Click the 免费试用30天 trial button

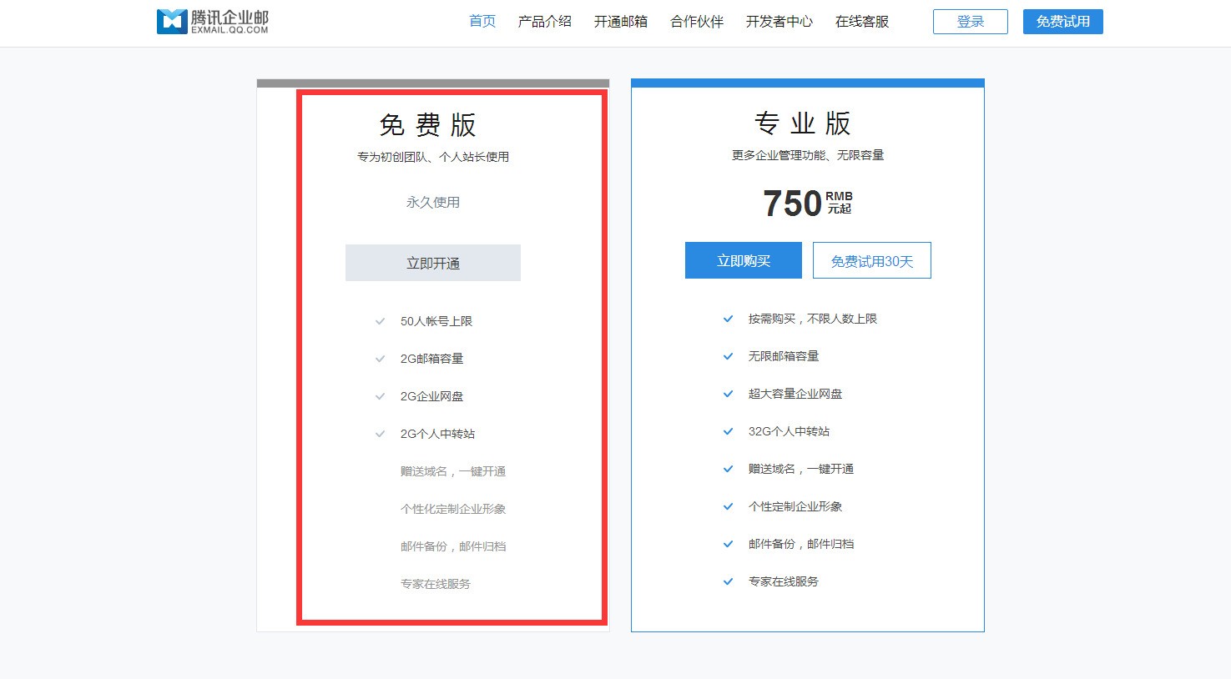[x=871, y=260]
